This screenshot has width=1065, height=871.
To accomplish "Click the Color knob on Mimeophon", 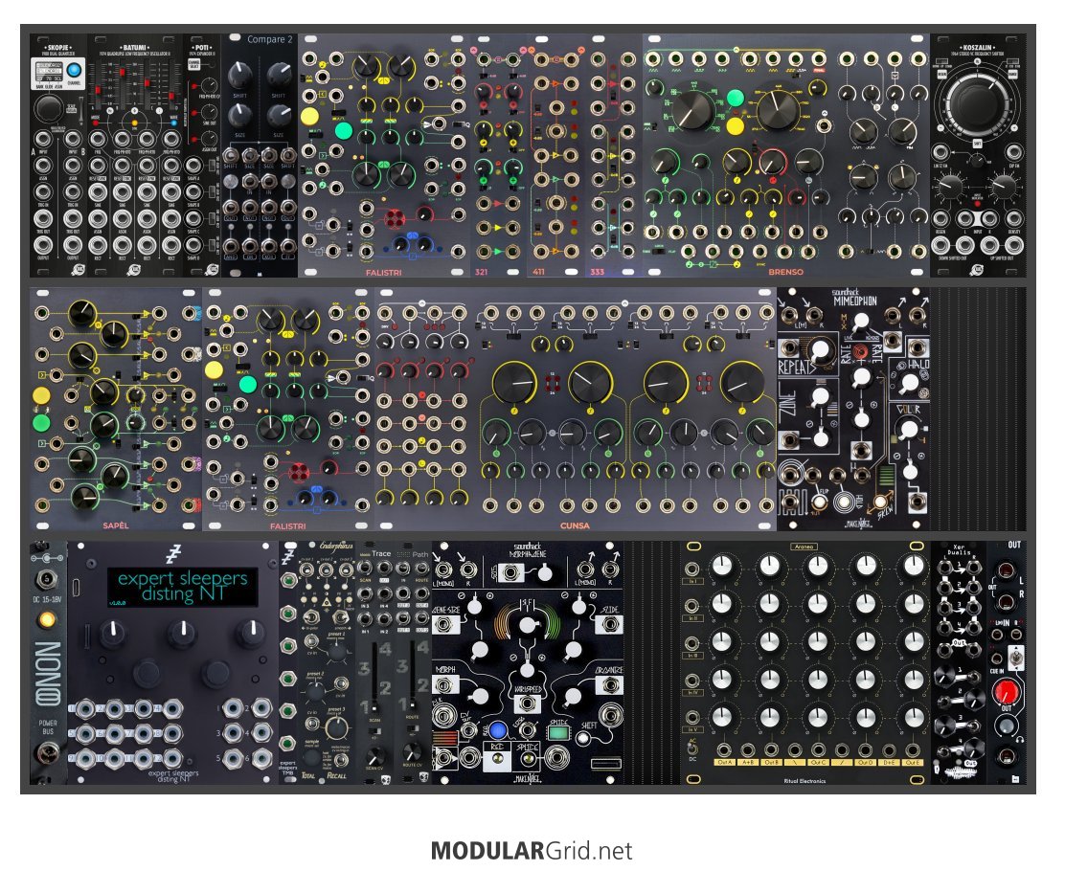I will pos(908,429).
